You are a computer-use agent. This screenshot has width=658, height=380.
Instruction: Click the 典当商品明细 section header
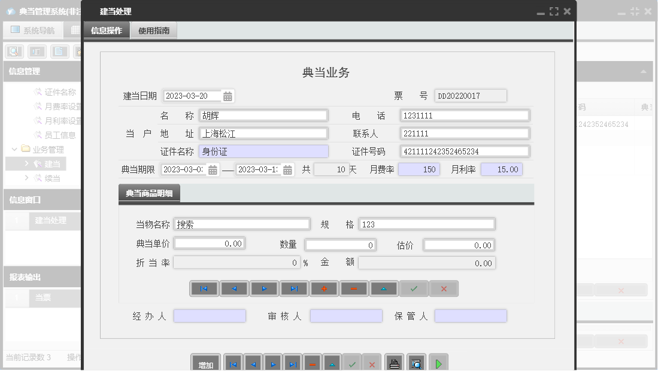pyautogui.click(x=150, y=194)
